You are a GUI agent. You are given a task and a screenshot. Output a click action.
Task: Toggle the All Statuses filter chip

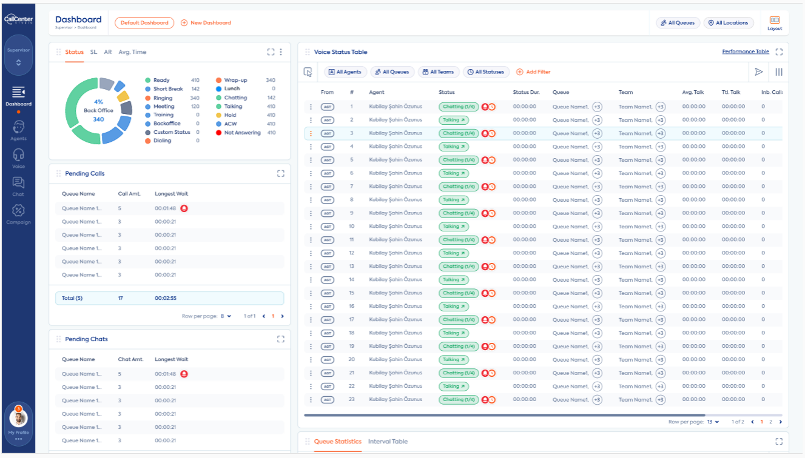coord(486,72)
